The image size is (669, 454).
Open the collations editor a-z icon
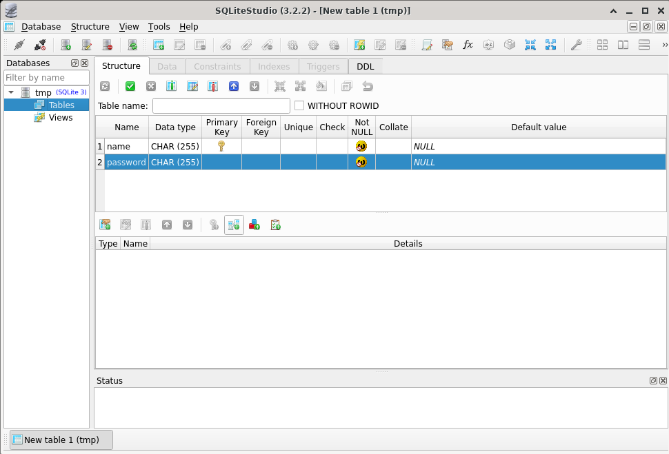pyautogui.click(x=488, y=45)
